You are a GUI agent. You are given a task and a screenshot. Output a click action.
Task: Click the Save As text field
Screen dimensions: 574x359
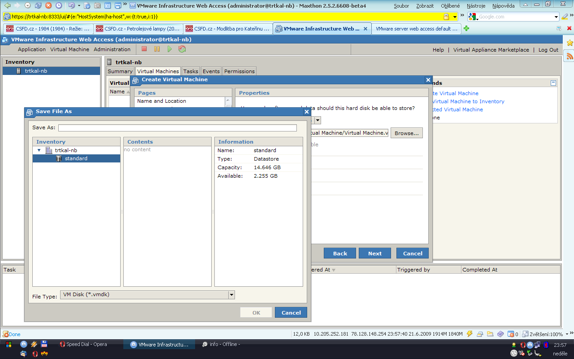click(x=178, y=128)
